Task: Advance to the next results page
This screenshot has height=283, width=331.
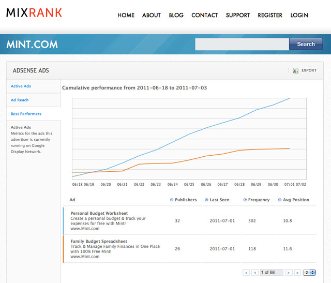Action: point(289,272)
